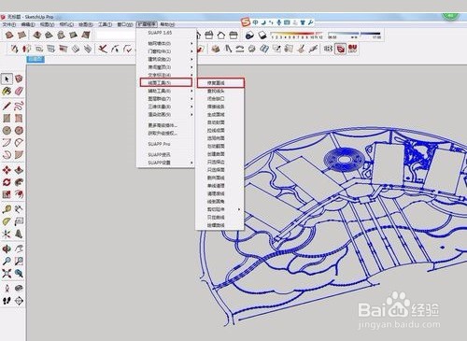Screen dimensions: 467x341
Task: Click 查找线头 submenu item
Action: coord(216,91)
